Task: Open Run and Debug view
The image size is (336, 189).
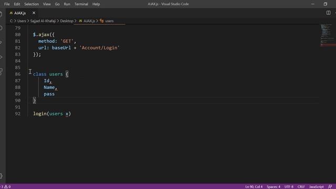Action: click(1, 57)
